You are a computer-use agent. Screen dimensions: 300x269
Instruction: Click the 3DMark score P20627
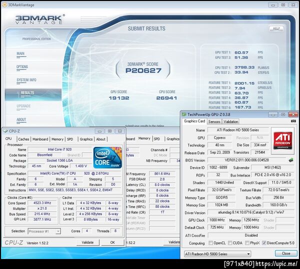point(143,70)
